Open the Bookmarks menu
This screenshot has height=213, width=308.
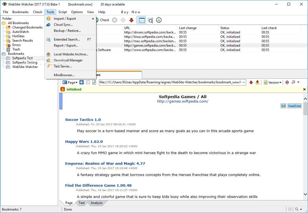pyautogui.click(x=20, y=12)
